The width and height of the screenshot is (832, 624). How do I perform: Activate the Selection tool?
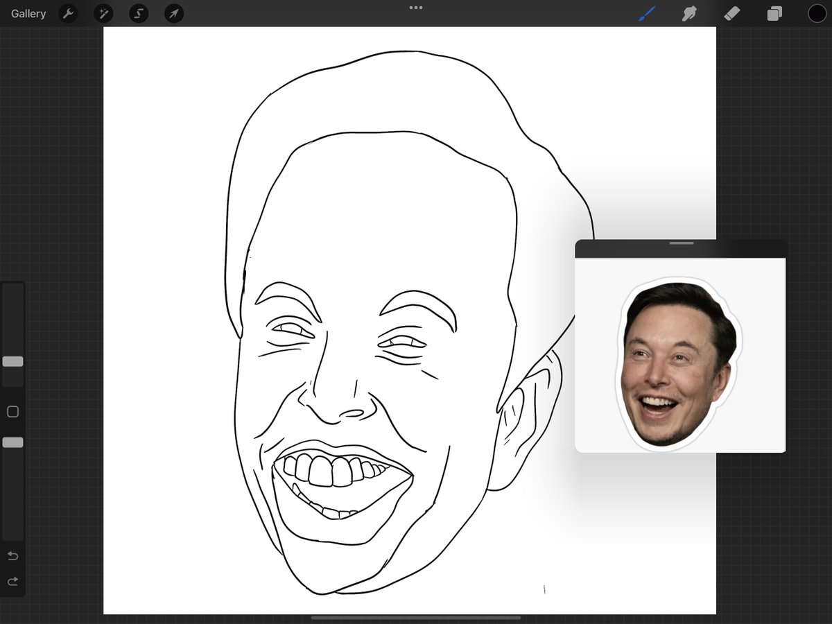coord(139,13)
